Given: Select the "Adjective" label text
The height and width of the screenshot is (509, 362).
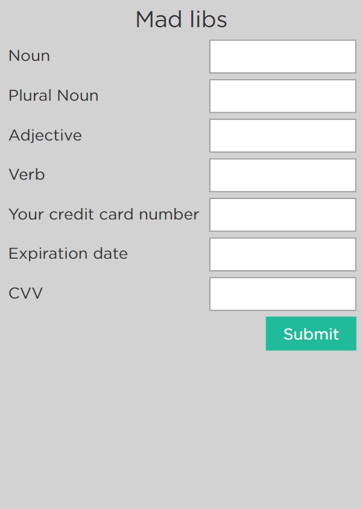Looking at the screenshot, I should (x=45, y=135).
